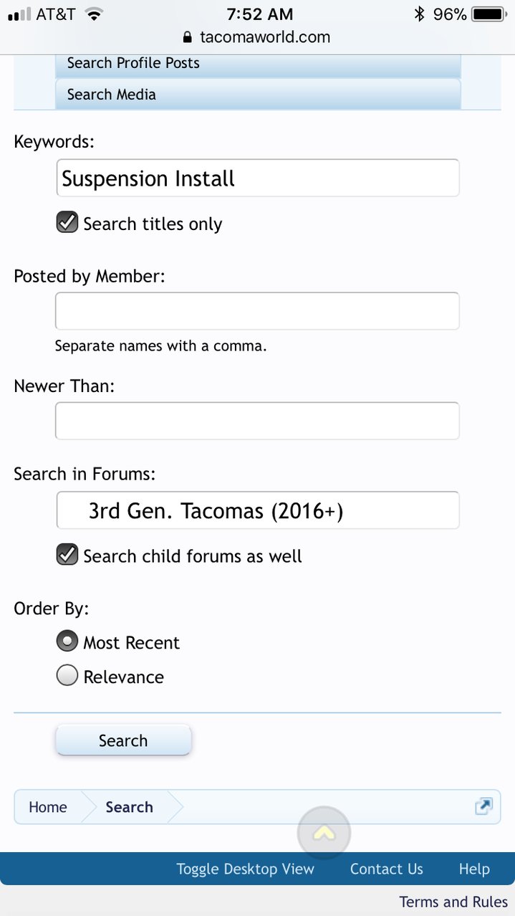Go to Home in breadcrumb
515x916 pixels.
48,807
